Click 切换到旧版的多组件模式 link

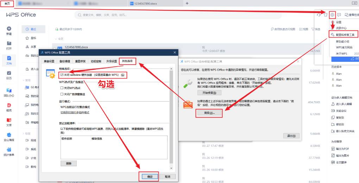75,112
